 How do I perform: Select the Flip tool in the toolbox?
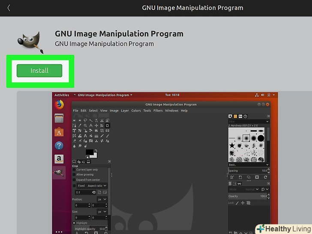pyautogui.click(x=108, y=131)
